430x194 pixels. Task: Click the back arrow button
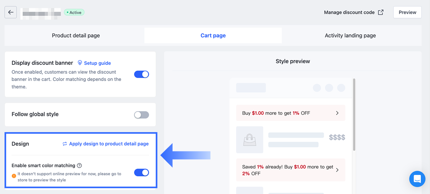(11, 12)
